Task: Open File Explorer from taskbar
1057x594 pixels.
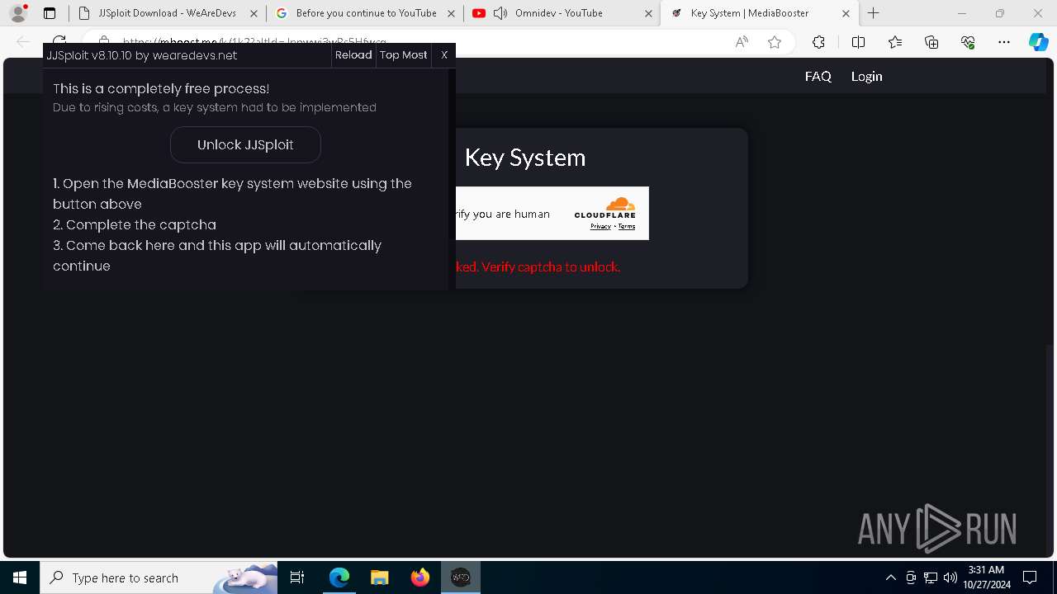Action: coord(380,577)
